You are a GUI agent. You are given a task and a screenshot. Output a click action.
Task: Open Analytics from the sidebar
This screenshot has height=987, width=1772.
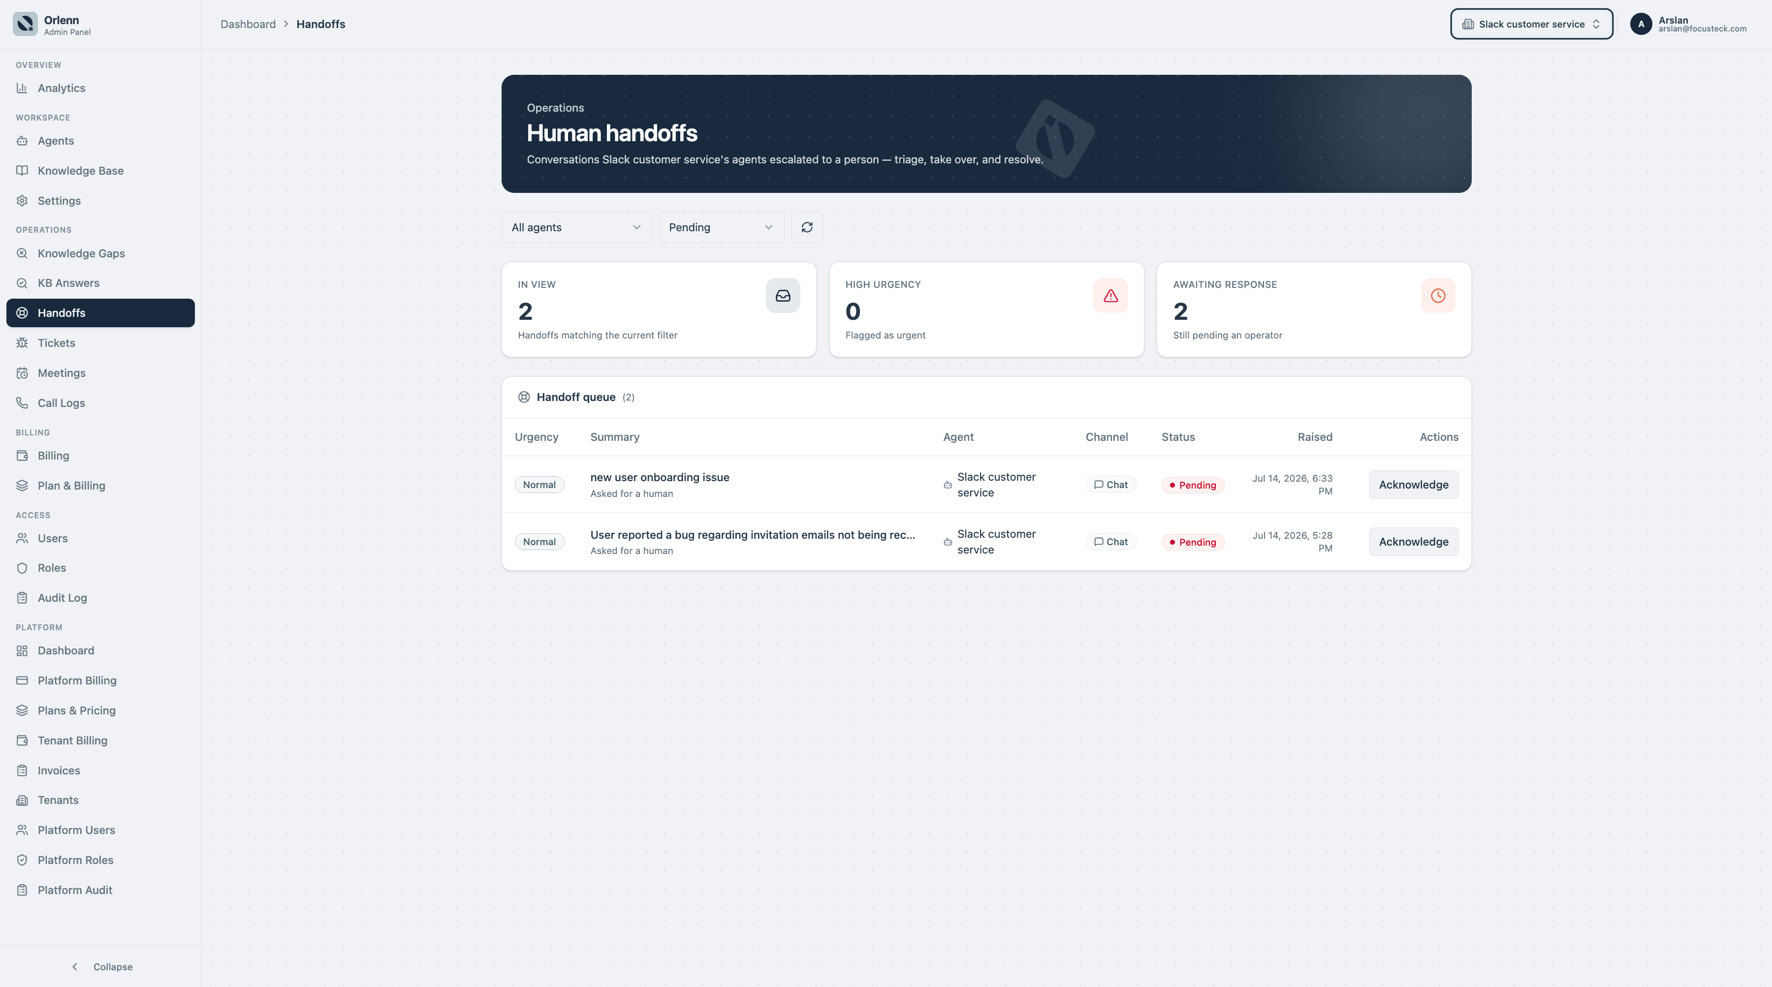pos(100,88)
